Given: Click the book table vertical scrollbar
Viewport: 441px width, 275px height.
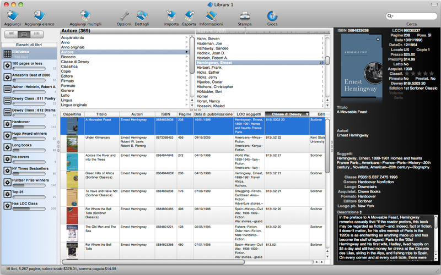Looking at the screenshot, I should coord(327,146).
